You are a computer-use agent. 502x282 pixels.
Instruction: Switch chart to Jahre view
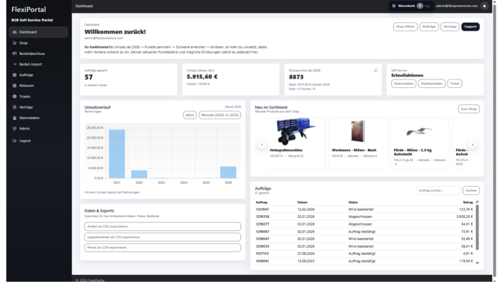(x=190, y=114)
